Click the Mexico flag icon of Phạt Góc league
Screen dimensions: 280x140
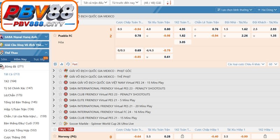pos(66,71)
